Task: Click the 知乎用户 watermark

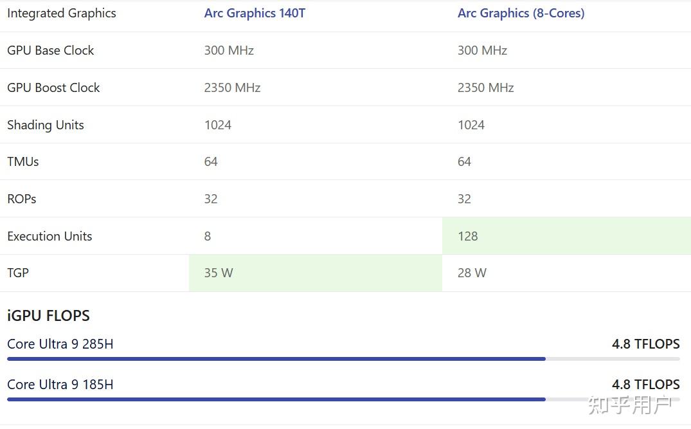Action: (629, 405)
